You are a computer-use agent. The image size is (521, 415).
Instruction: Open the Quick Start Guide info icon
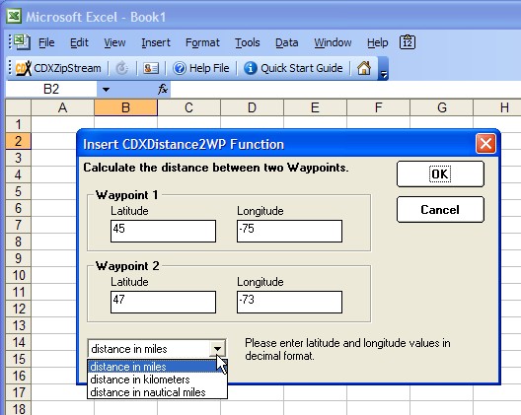click(x=251, y=68)
